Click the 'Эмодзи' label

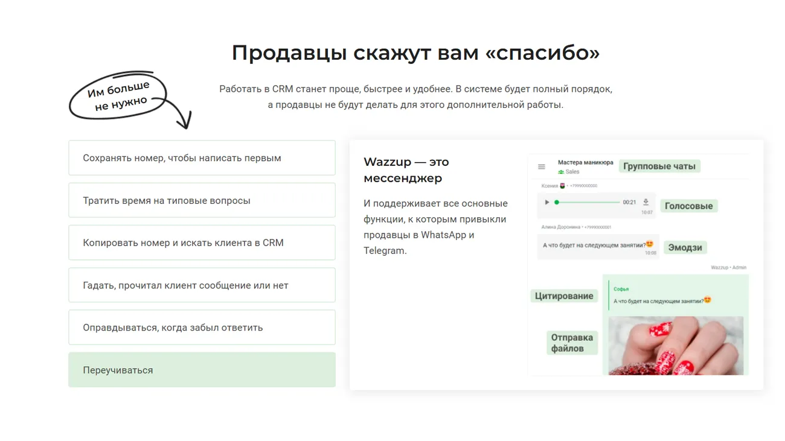685,248
